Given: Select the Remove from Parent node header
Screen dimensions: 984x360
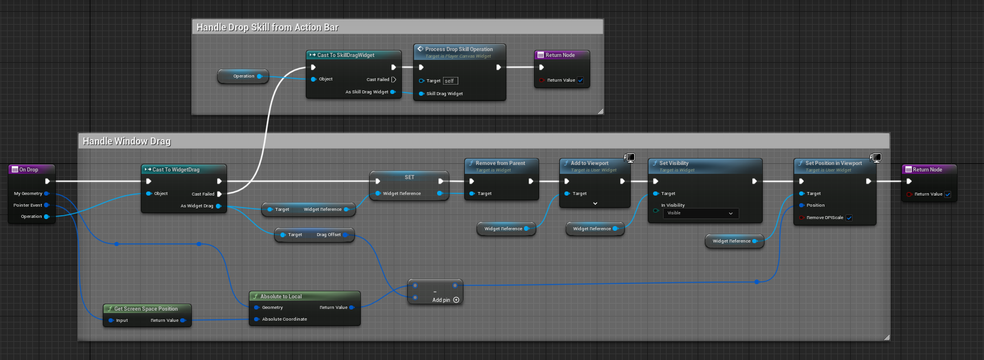Looking at the screenshot, I should click(502, 166).
